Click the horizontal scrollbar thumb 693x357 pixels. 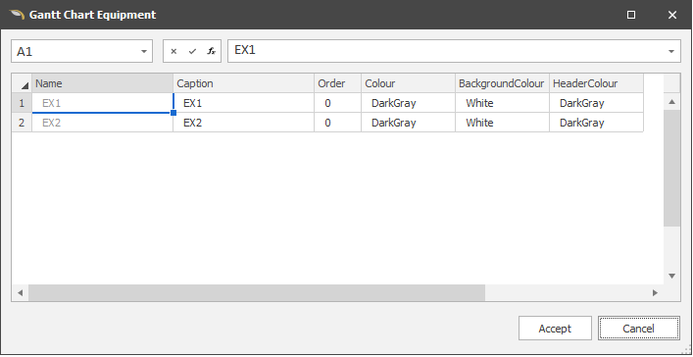257,293
